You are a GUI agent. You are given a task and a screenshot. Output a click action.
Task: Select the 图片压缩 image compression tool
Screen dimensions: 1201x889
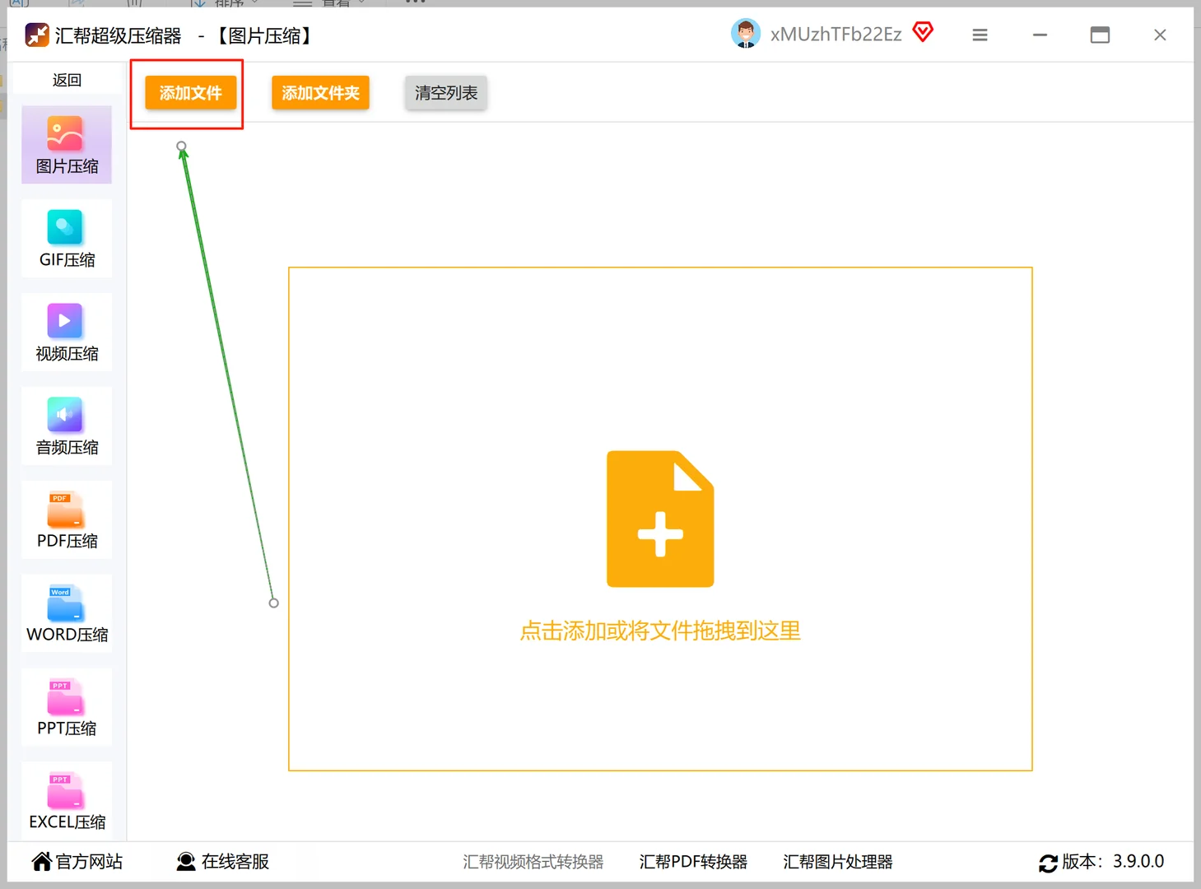[x=66, y=145]
